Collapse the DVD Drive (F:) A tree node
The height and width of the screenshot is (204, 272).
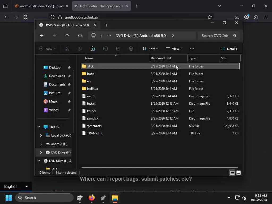[x=39, y=161]
